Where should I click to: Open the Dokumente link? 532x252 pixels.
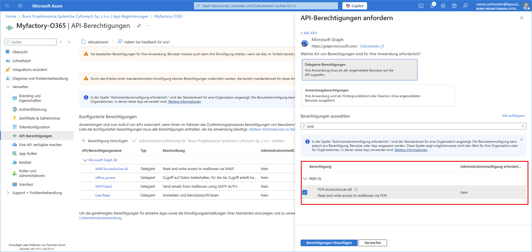coord(370,46)
